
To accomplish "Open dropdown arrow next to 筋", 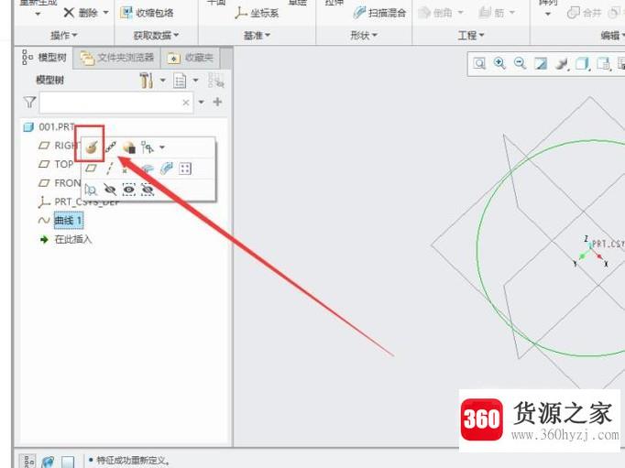I will pos(512,13).
